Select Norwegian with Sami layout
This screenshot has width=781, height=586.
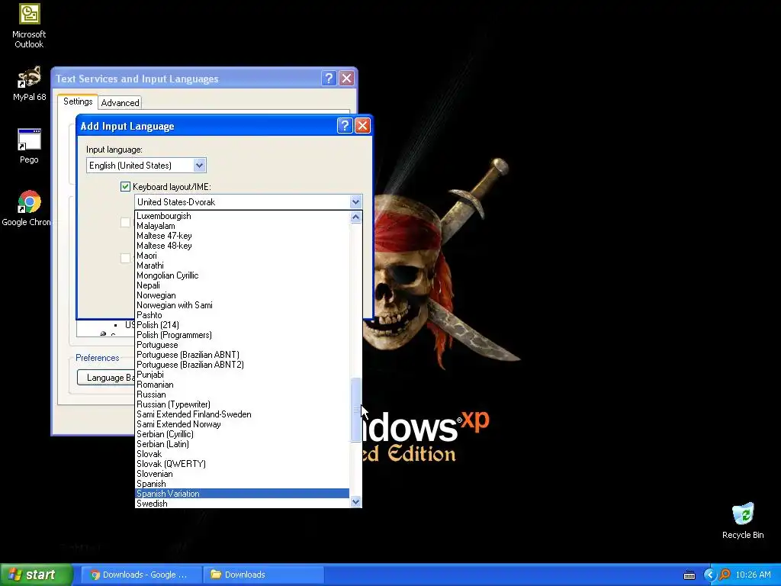(x=242, y=305)
